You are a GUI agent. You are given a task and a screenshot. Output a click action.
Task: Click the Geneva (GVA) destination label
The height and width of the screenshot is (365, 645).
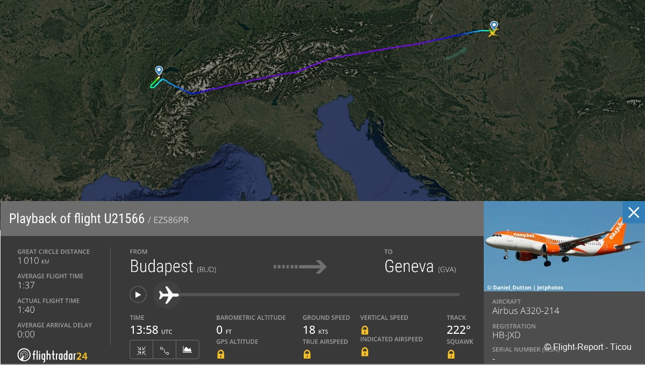pos(420,267)
